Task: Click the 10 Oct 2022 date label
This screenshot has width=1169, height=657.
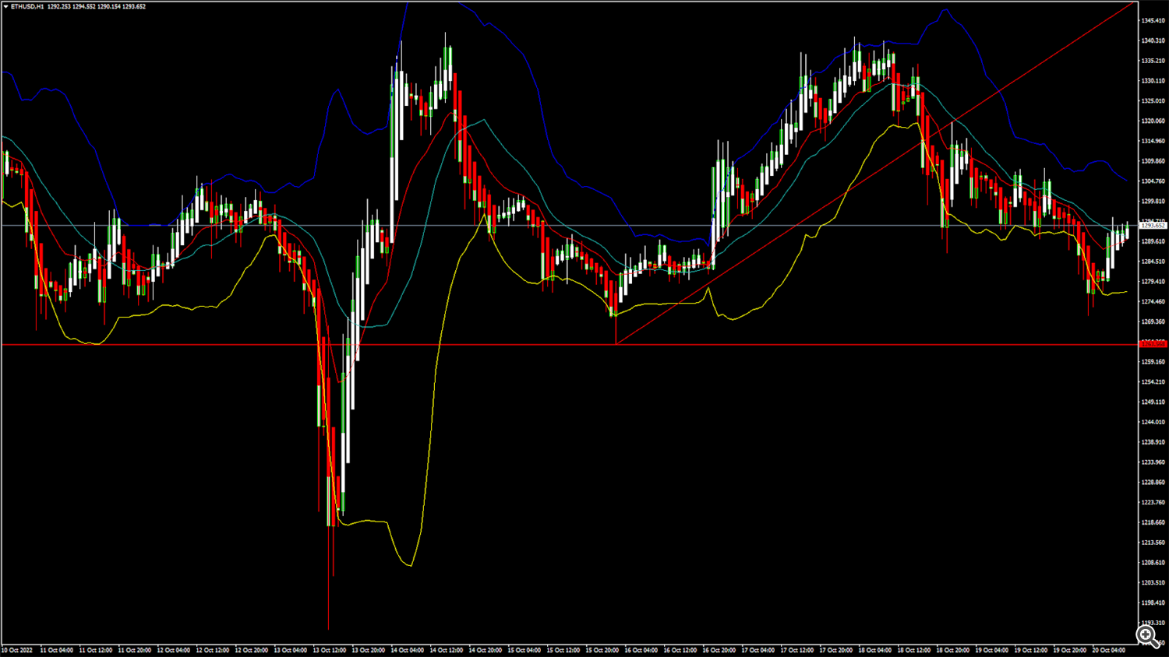Action: pos(17,650)
